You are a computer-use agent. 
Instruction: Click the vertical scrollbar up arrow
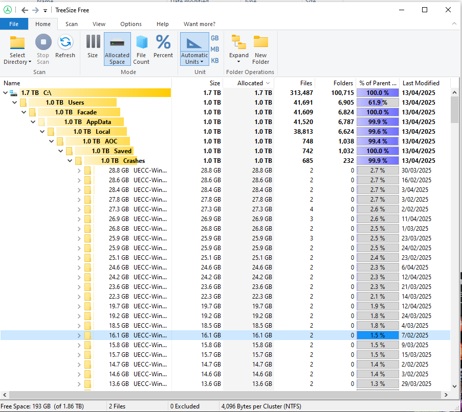[455, 93]
